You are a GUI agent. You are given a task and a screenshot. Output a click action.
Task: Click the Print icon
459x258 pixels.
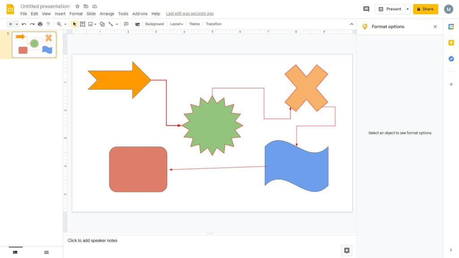click(40, 24)
